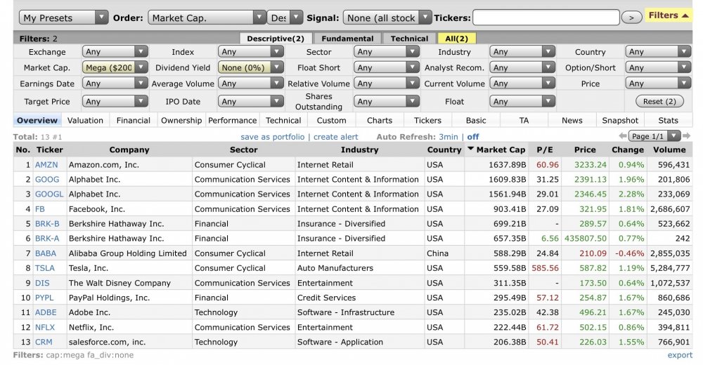Image resolution: width=703 pixels, height=365 pixels.
Task: Click the export link
Action: (x=680, y=355)
